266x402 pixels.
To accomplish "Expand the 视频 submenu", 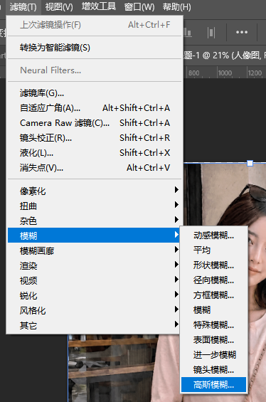I will pyautogui.click(x=95, y=280).
